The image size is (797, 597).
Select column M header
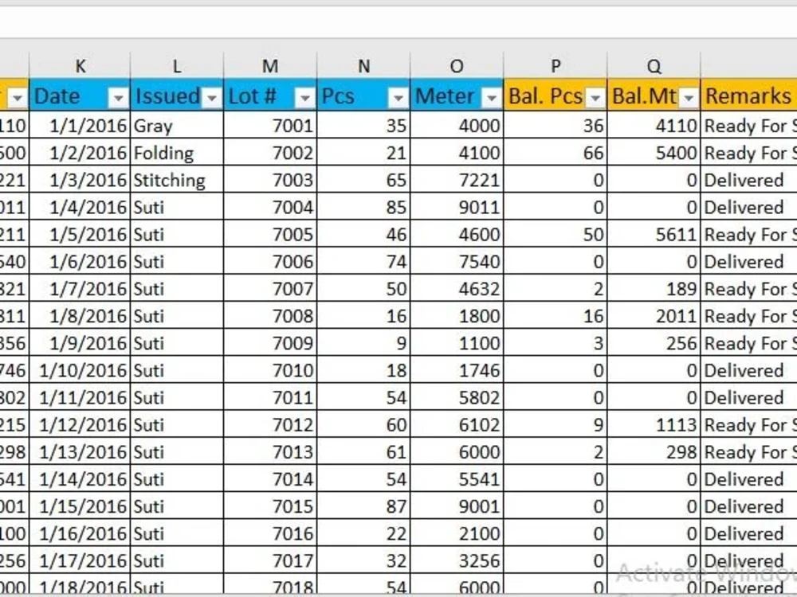(x=270, y=65)
